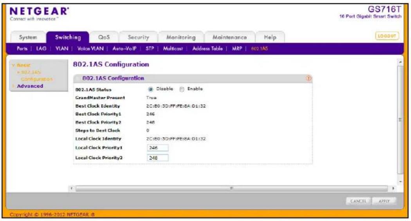Click the Local Clock Priority1 input field
Screen dimensions: 411x221
coord(157,148)
